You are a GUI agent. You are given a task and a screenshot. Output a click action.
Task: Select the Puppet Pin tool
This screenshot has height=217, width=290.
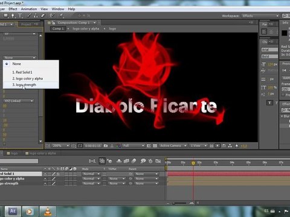61,16
